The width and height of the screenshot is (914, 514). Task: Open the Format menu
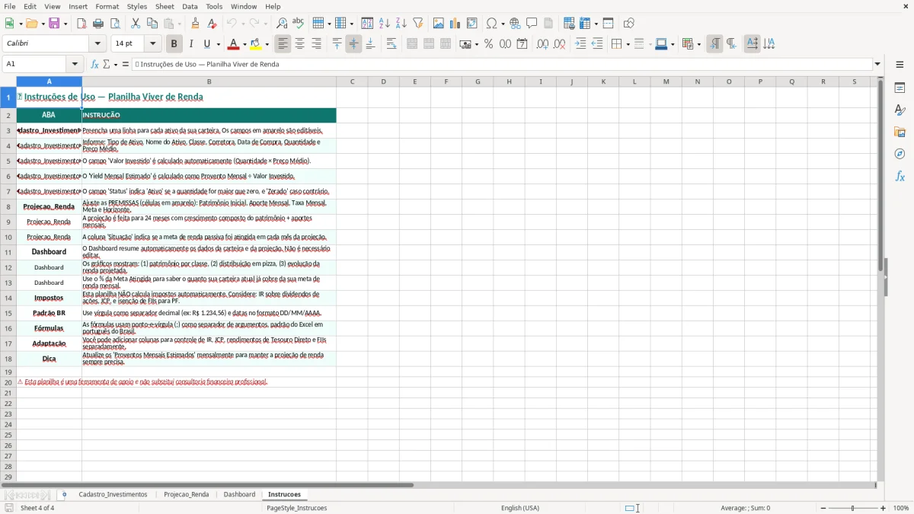click(x=107, y=6)
